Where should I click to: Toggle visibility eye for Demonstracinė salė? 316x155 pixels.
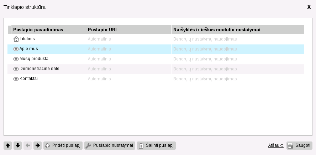pos(16,69)
